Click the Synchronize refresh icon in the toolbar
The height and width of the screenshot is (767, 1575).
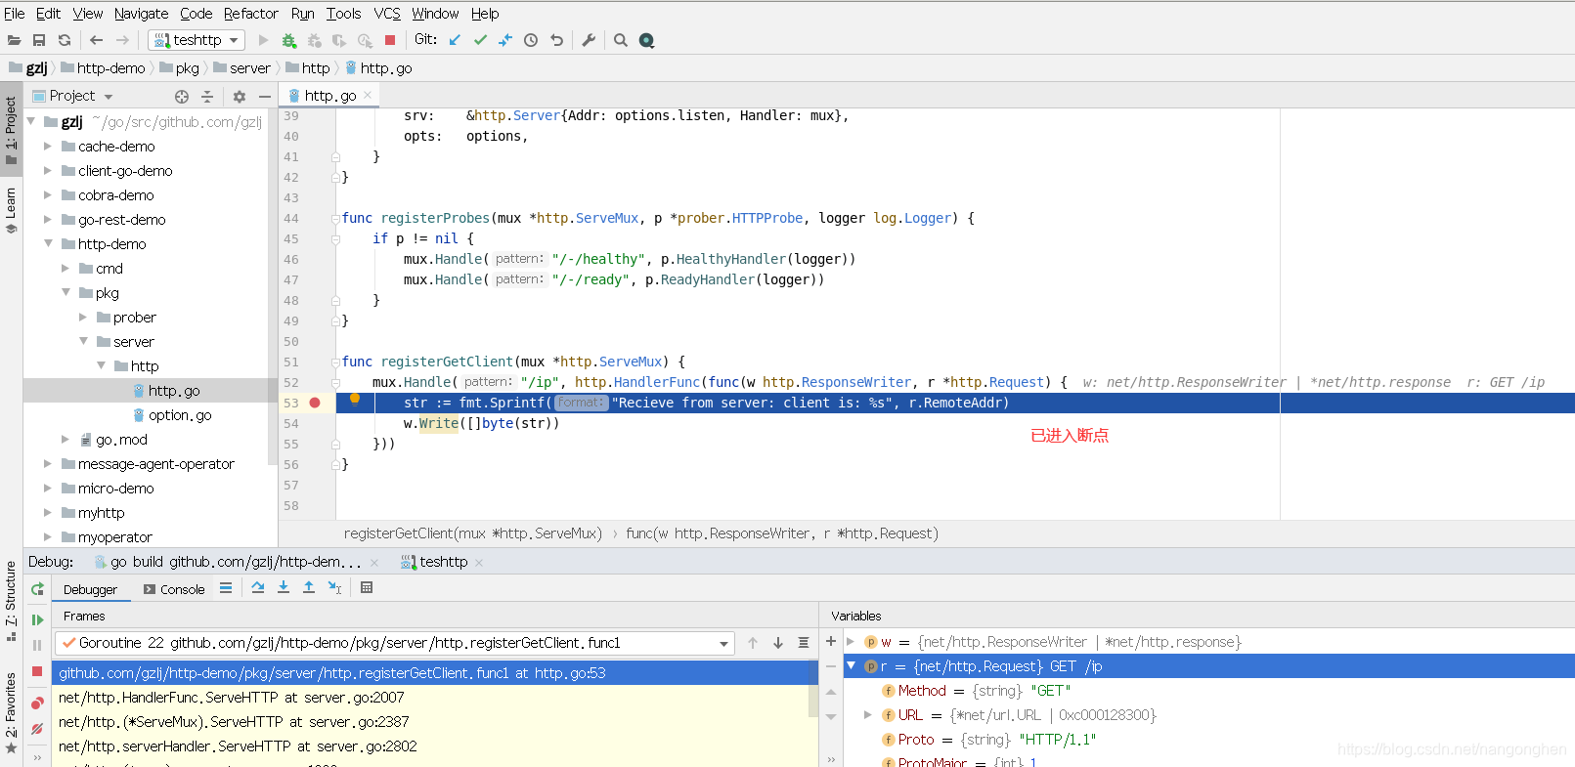65,40
